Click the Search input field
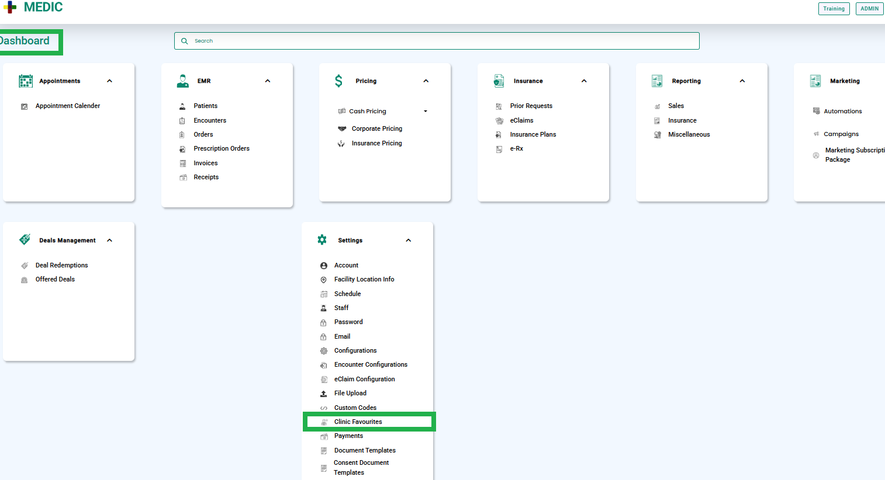This screenshot has height=480, width=885. point(437,41)
